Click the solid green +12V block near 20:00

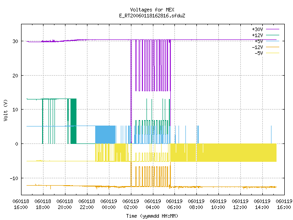[73, 121]
